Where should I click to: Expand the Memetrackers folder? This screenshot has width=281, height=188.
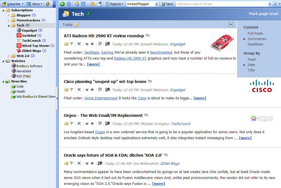click(8, 20)
